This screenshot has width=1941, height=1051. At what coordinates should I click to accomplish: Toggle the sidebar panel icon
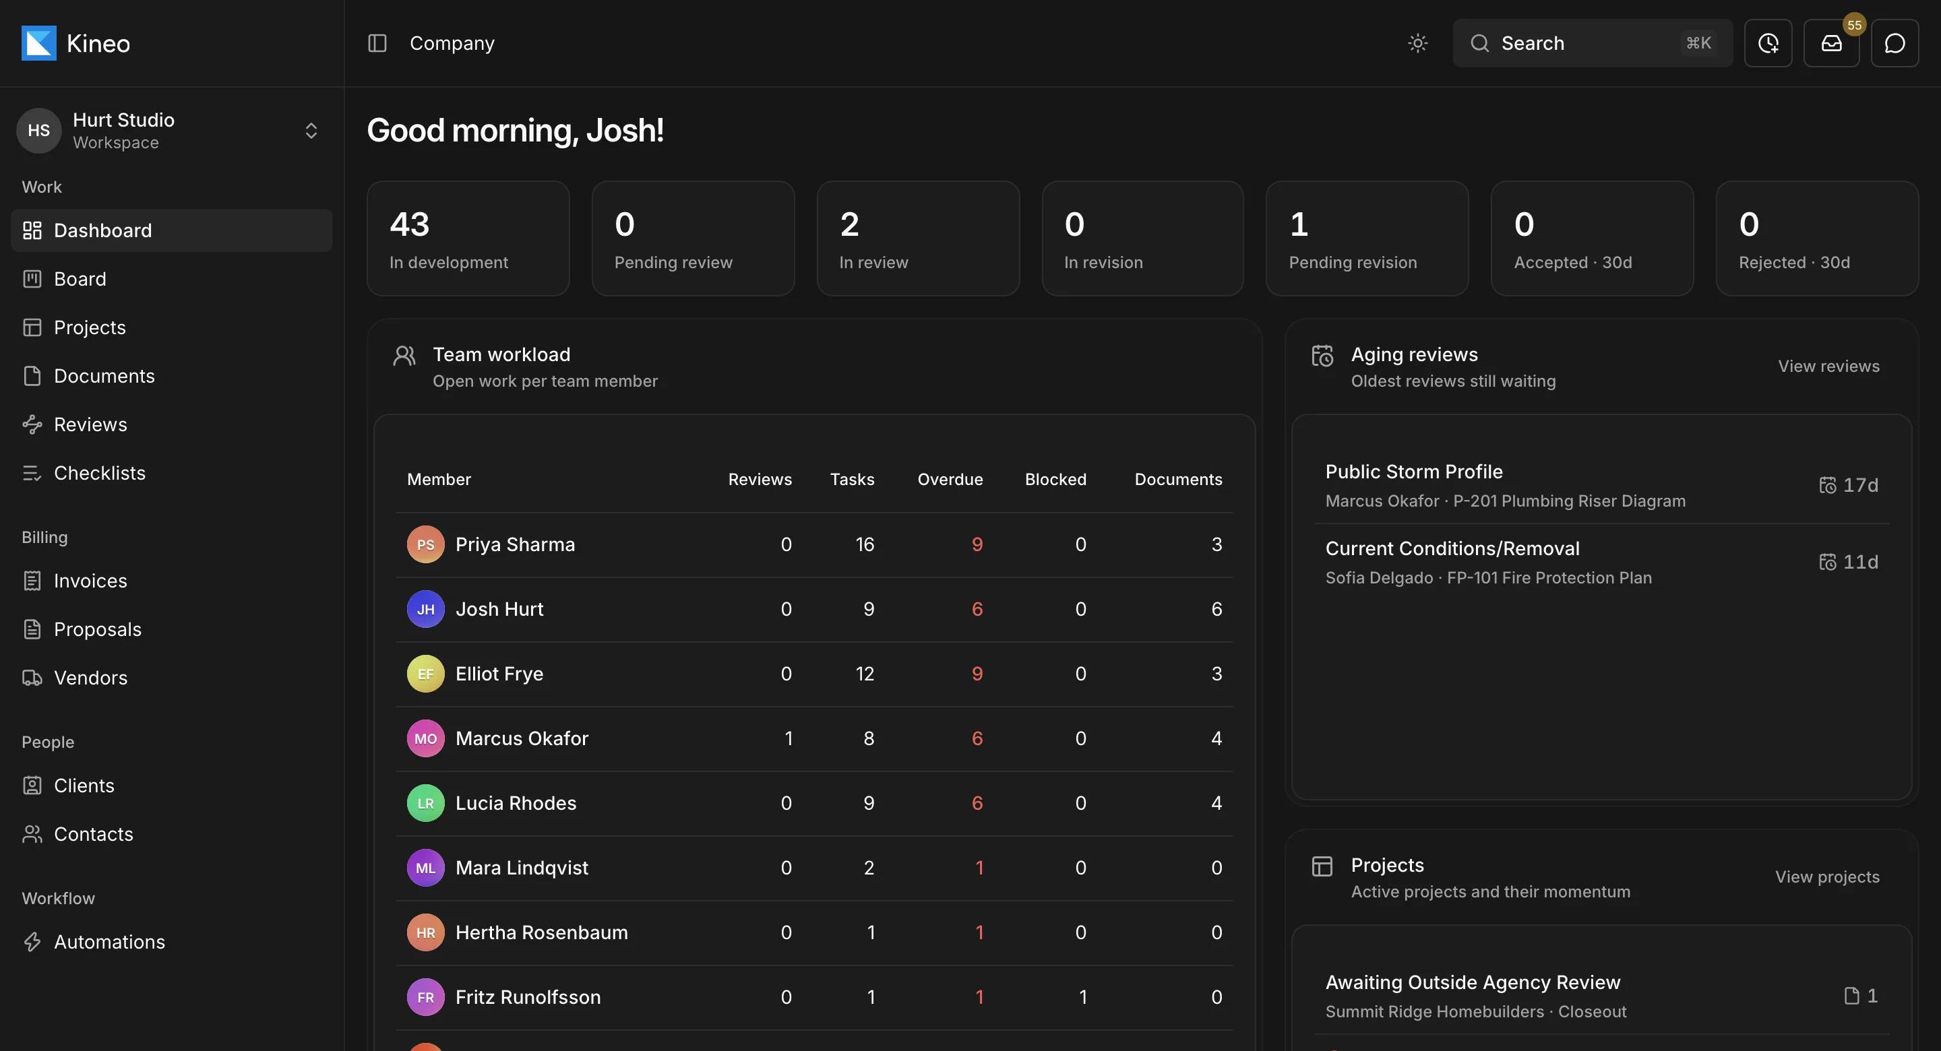[377, 43]
